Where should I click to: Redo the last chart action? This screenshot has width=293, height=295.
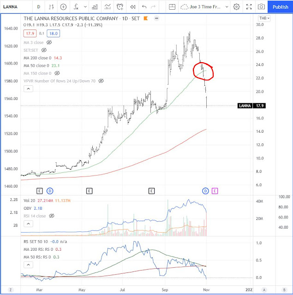[154, 7]
